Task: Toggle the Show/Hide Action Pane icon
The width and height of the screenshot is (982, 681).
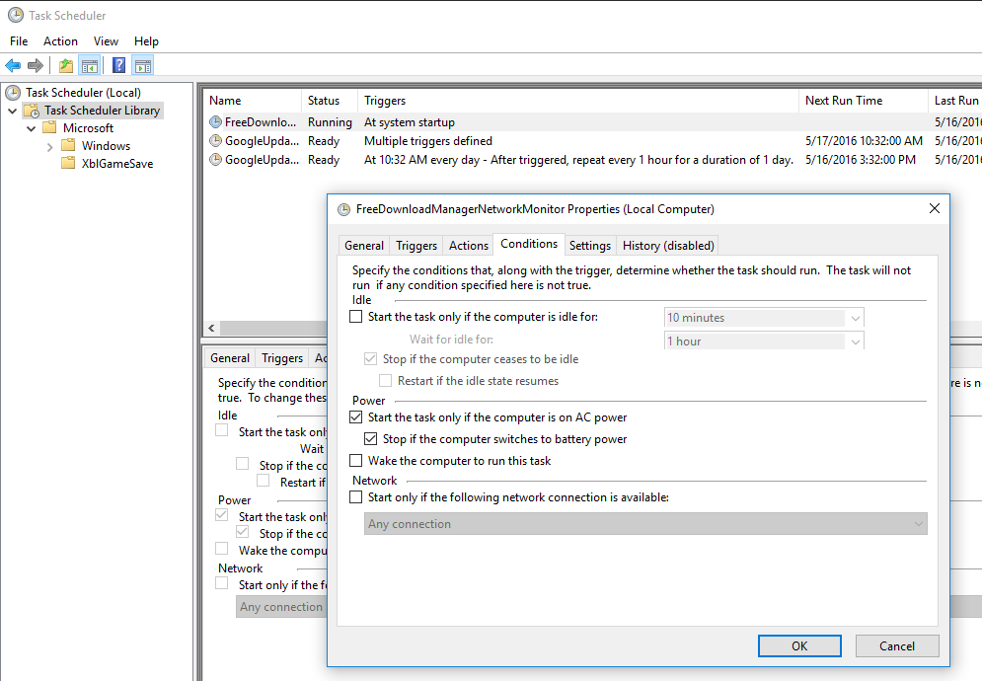Action: pos(143,65)
